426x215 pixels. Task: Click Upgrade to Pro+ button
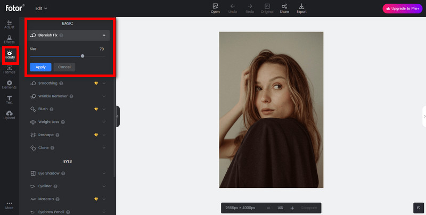[401, 9]
